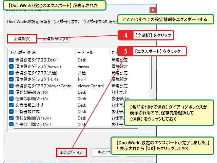The width and height of the screenshot is (217, 163).
Task: Toggle 便利な機能(Ver.10)-1 checkbox
Action: [x=11, y=118]
